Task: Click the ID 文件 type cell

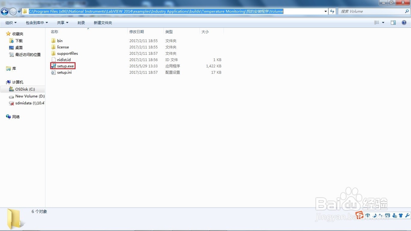Action: (171, 60)
